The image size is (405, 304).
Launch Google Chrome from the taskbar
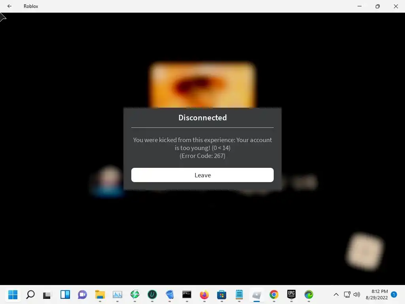coord(274,294)
